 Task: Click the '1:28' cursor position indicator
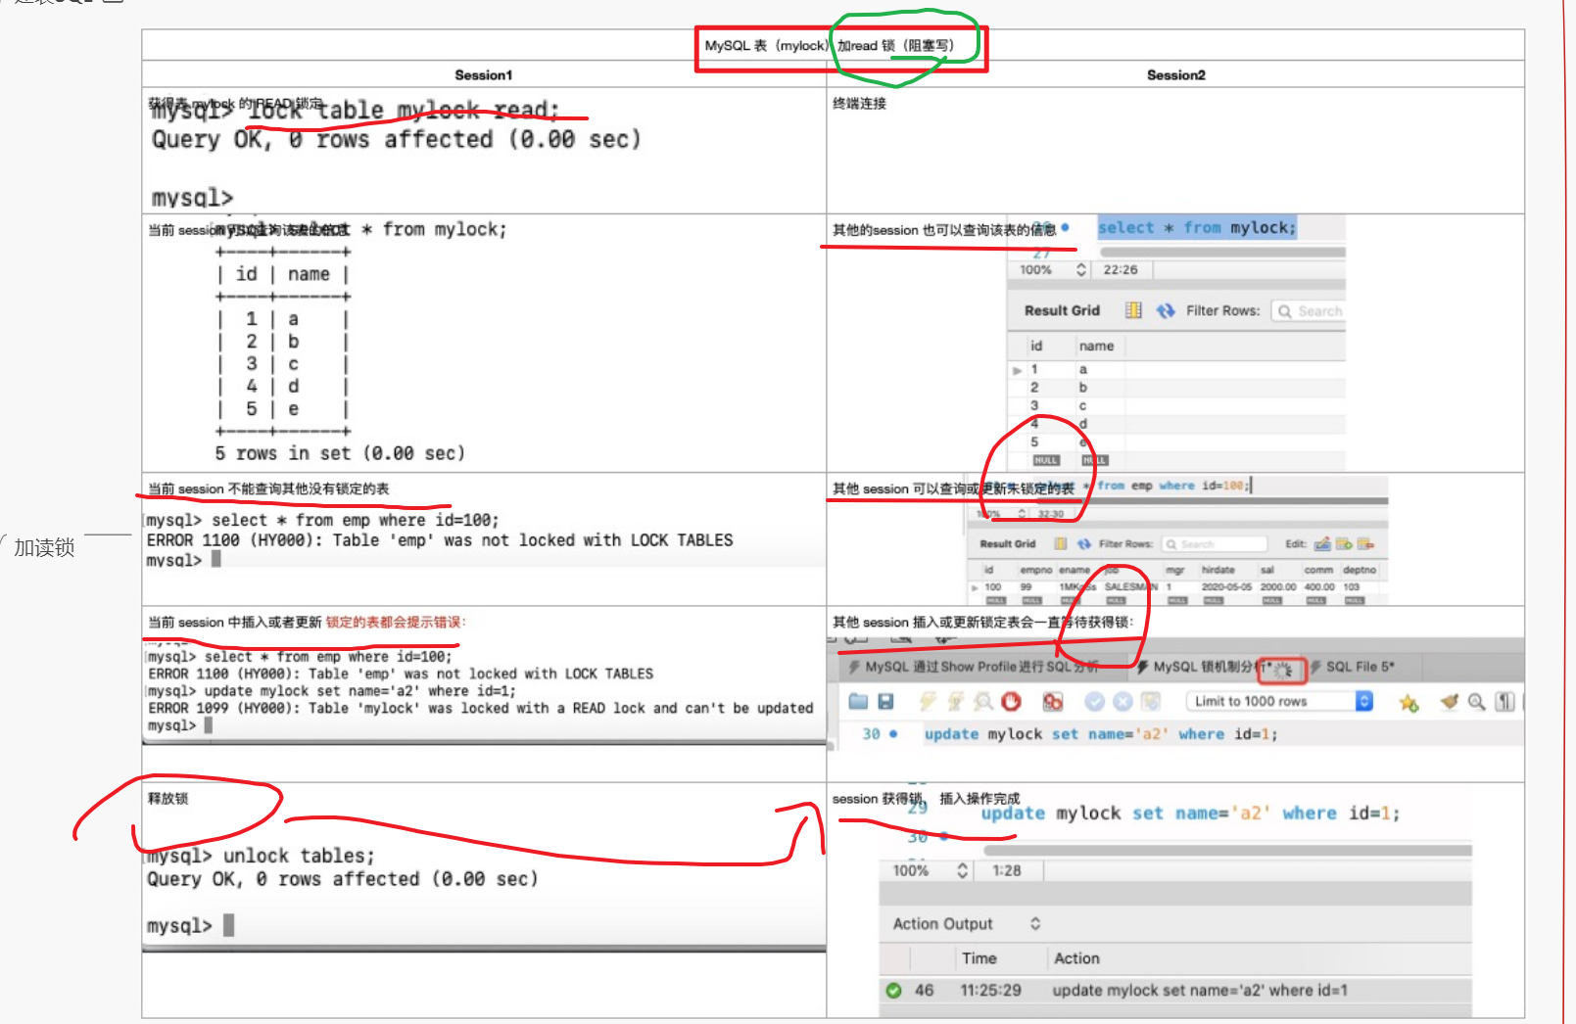(x=1006, y=870)
